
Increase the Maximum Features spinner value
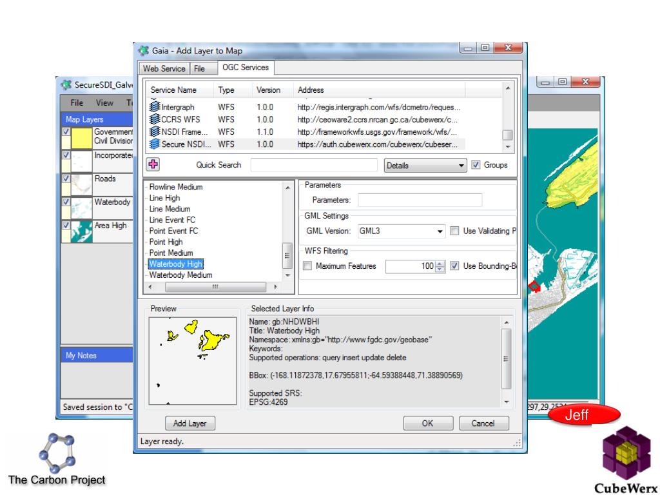(x=440, y=264)
